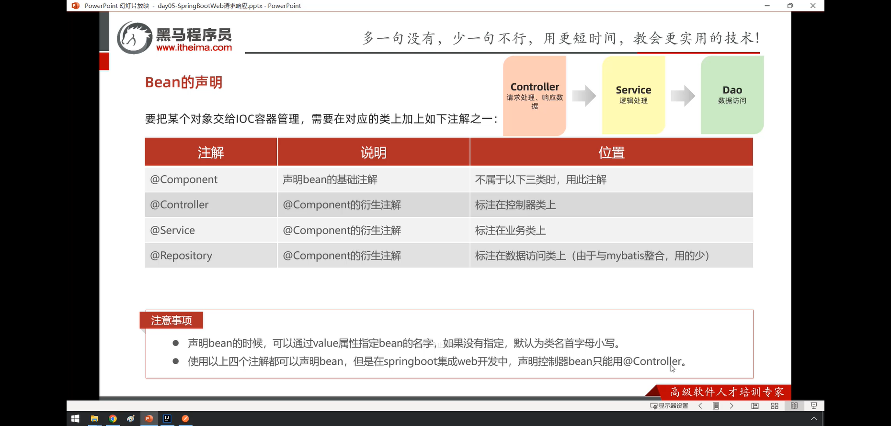Click the note ending with @Controller

pos(437,361)
